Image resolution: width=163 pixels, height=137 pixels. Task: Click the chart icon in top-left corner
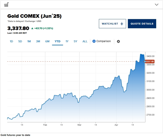click(x=6, y=4)
